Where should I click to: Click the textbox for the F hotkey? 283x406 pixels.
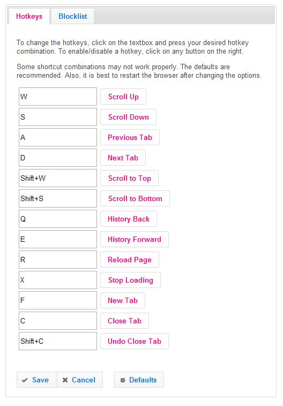[58, 300]
